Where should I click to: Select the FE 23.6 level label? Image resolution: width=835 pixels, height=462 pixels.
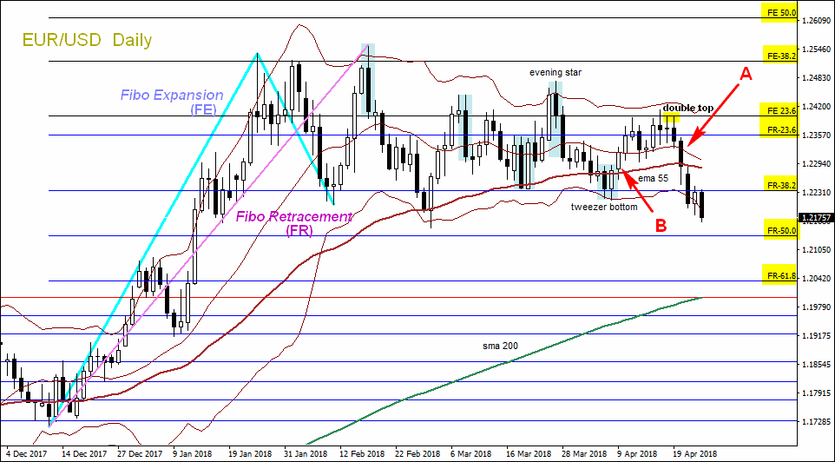(779, 112)
